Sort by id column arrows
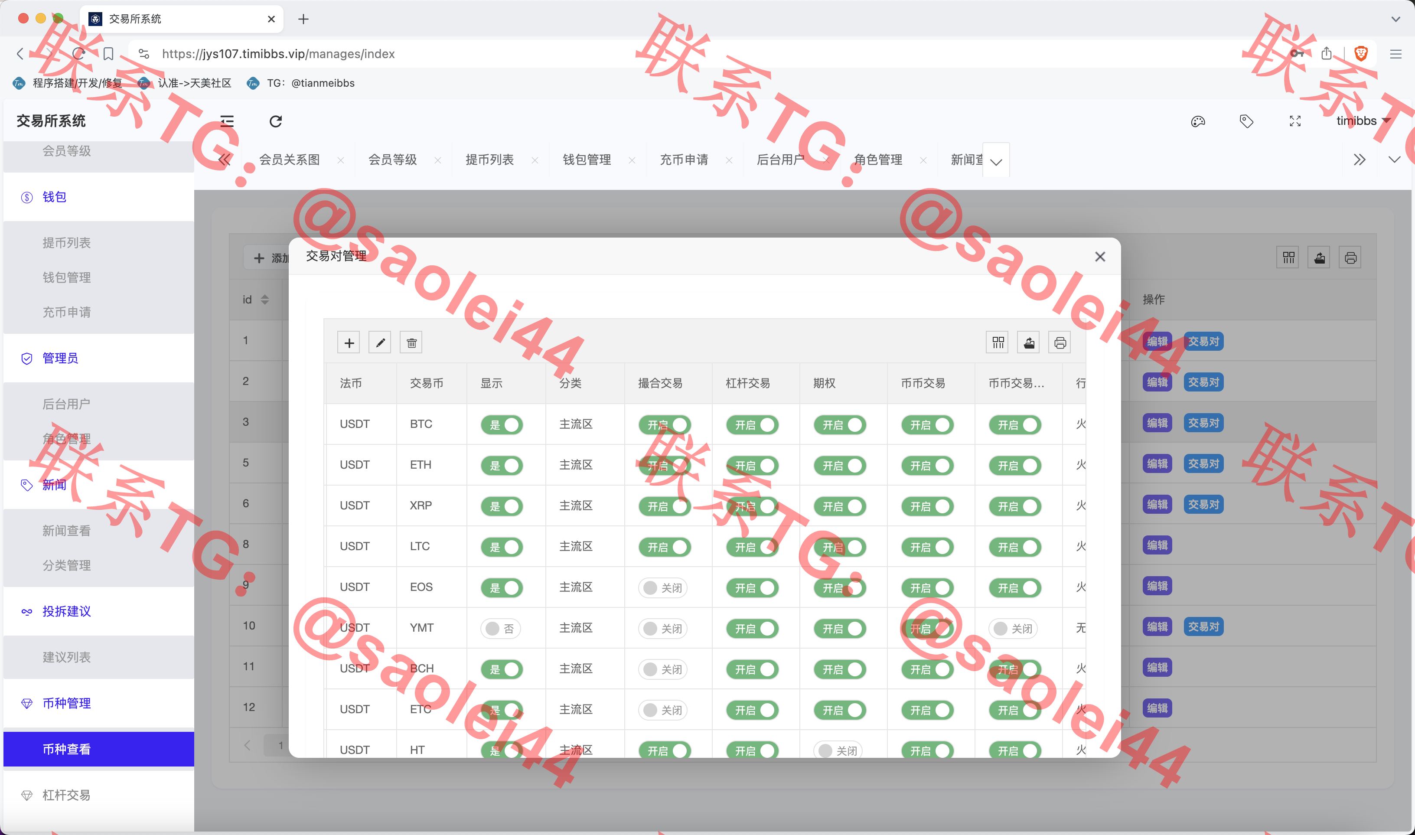1415x835 pixels. click(265, 300)
